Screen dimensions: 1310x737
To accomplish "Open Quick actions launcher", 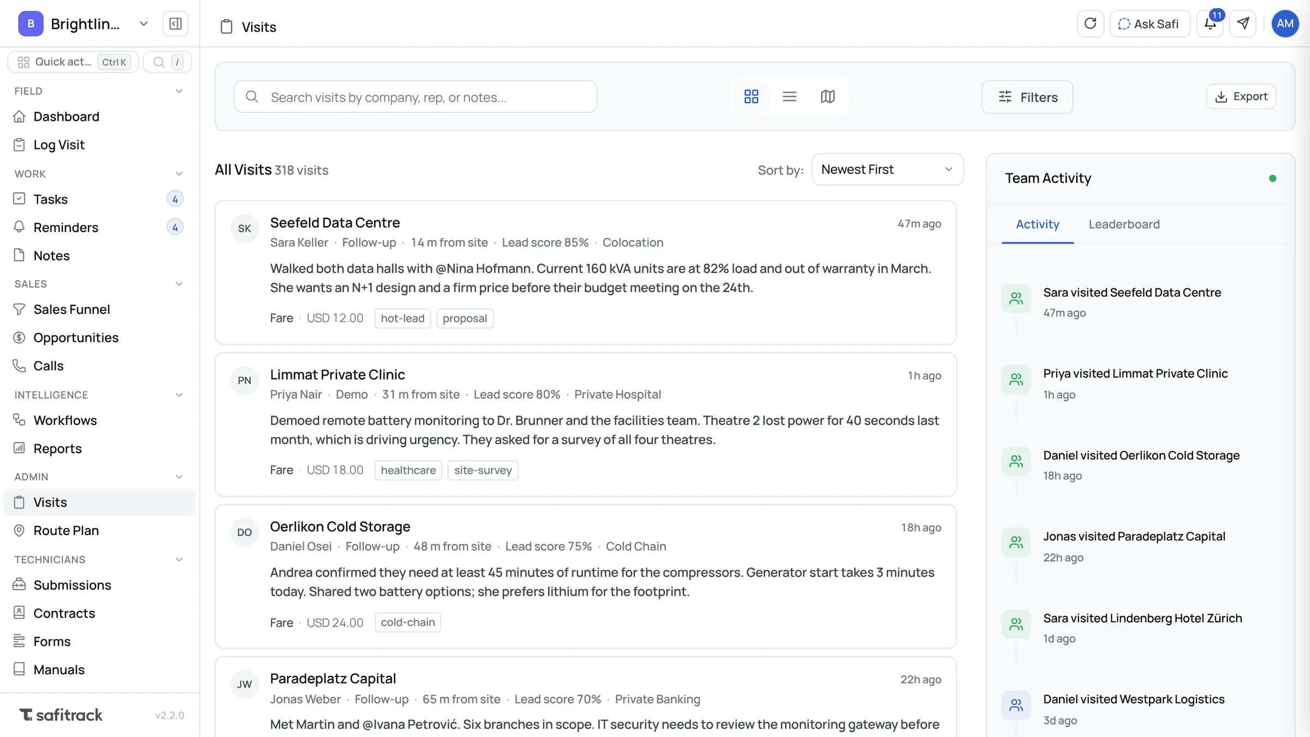I will 73,62.
